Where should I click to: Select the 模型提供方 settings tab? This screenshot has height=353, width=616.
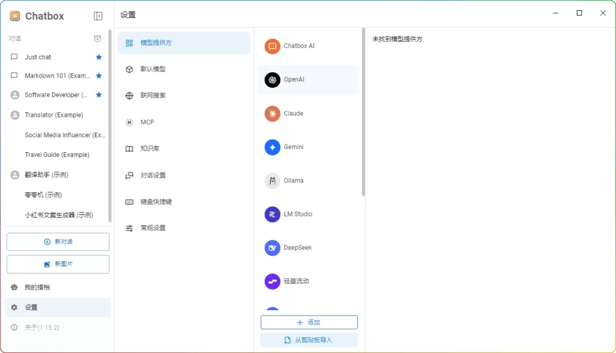click(x=183, y=43)
